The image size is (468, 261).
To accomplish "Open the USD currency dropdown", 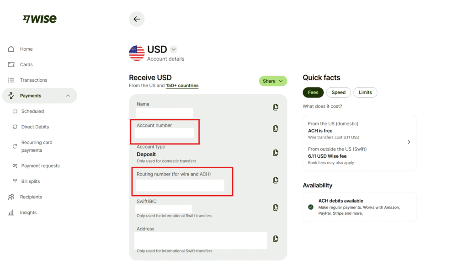I will (x=173, y=49).
